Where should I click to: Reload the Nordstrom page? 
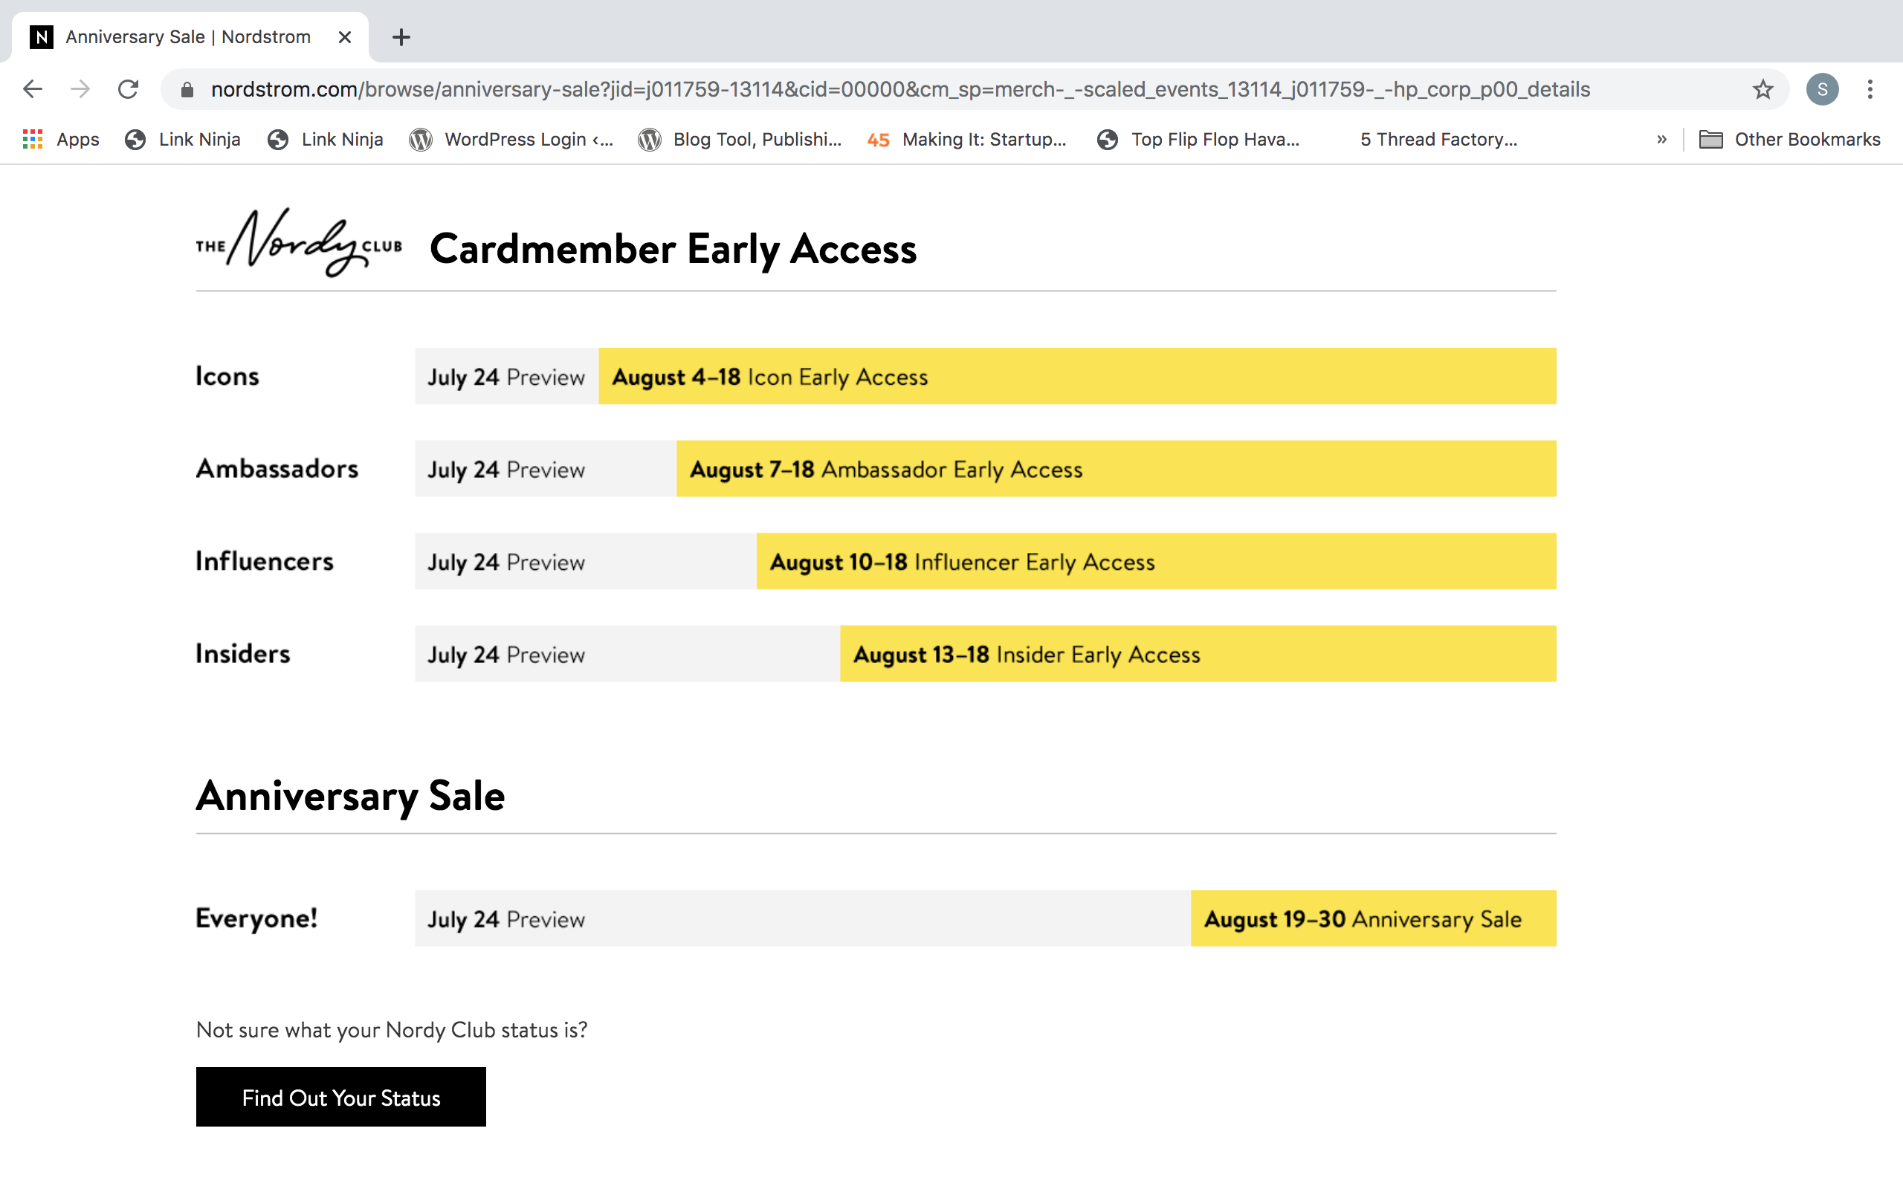point(128,89)
